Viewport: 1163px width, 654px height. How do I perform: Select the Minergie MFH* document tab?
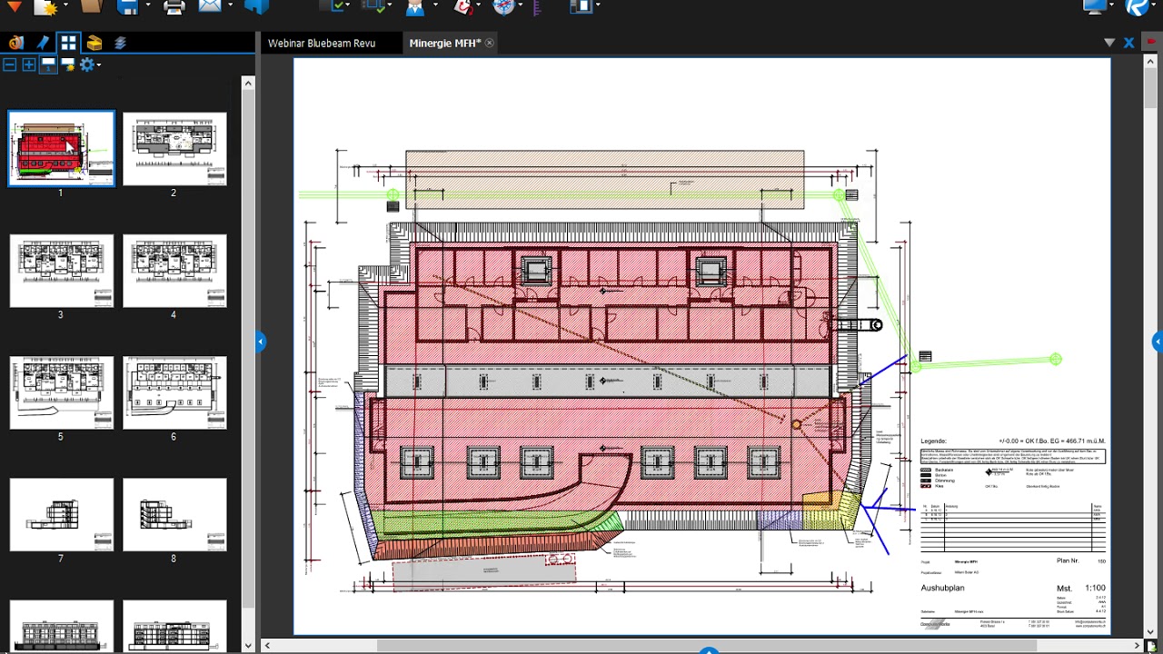click(444, 43)
